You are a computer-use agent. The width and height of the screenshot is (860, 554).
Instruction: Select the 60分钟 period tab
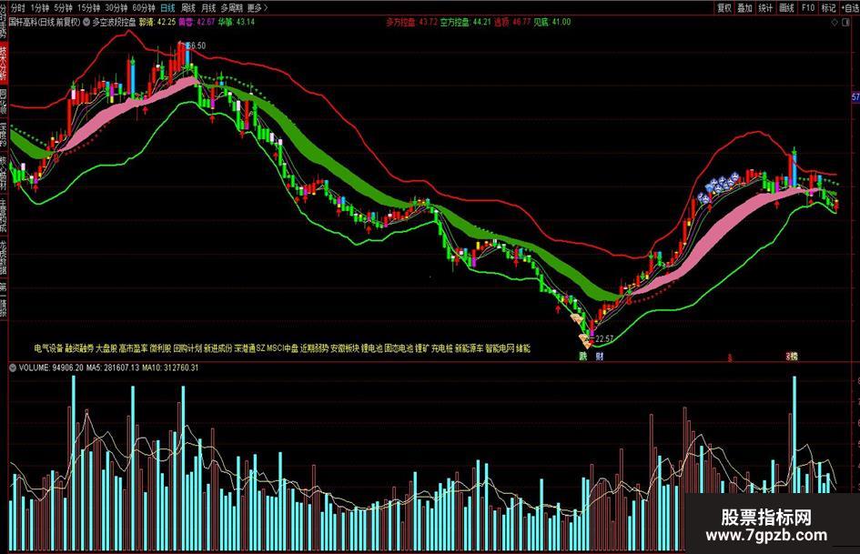(x=143, y=7)
